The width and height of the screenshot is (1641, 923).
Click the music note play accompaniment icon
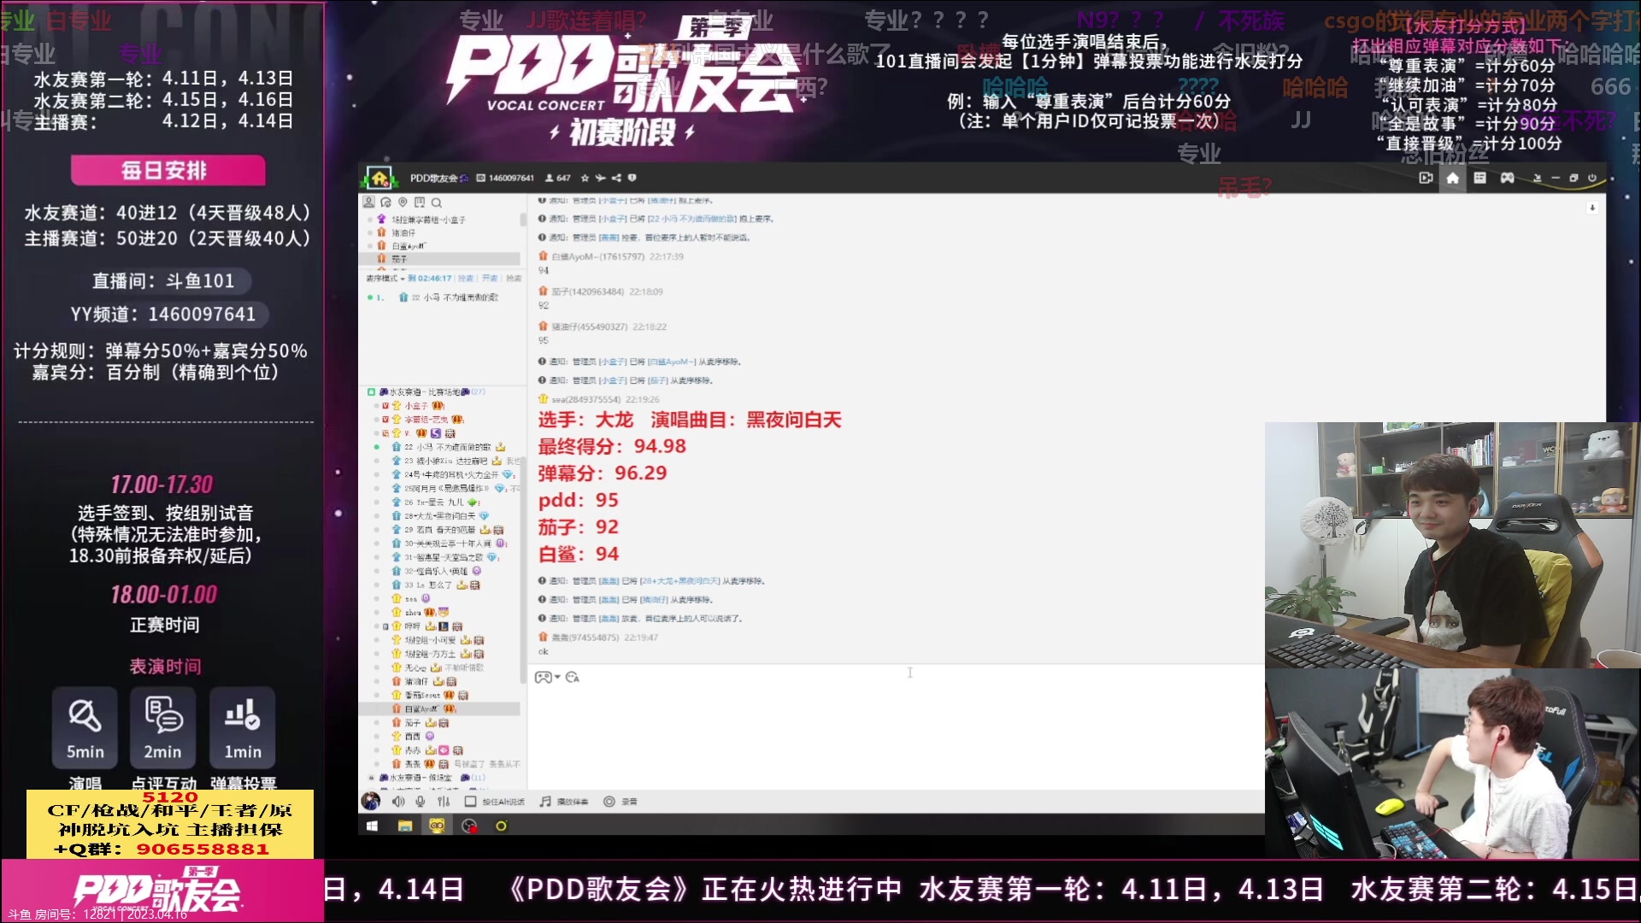point(545,802)
